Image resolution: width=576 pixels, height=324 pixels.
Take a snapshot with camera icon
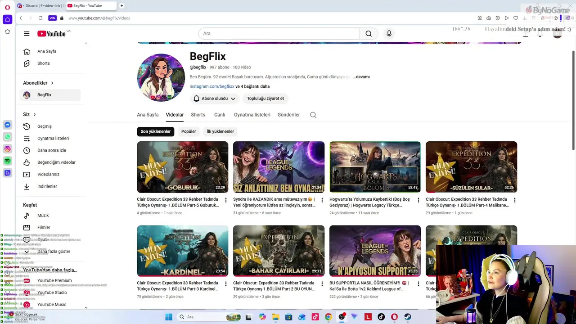coord(489,18)
